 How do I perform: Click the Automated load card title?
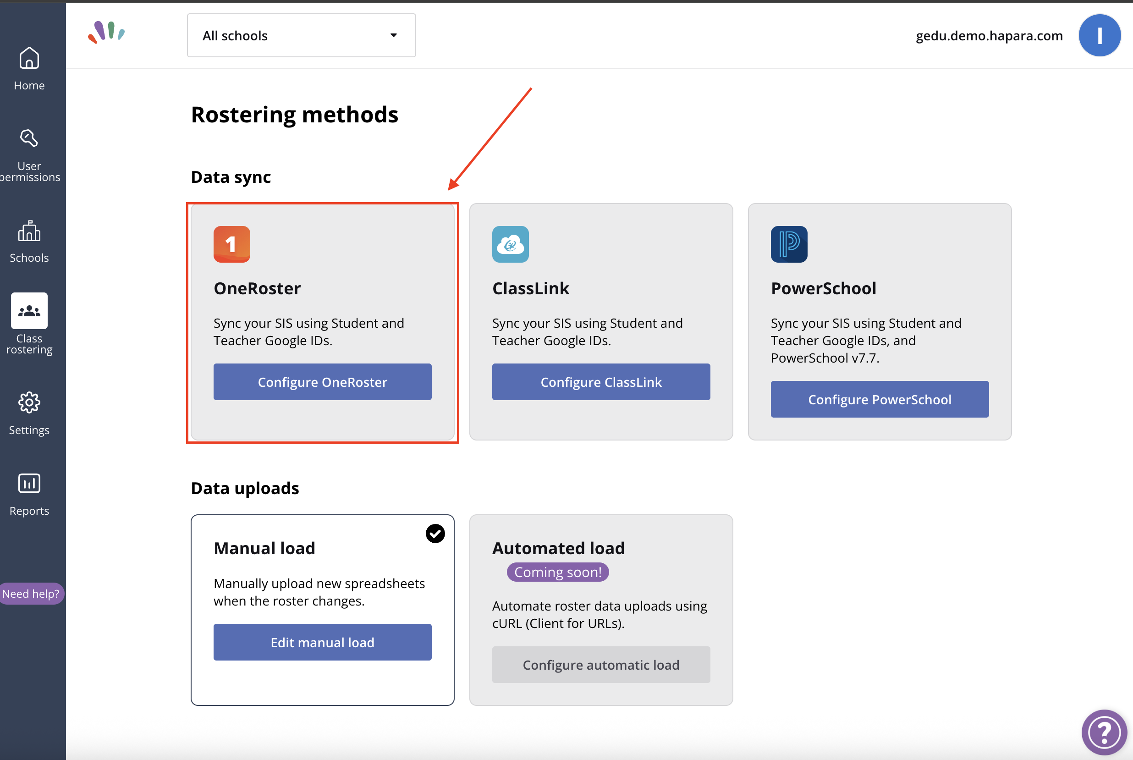tap(558, 548)
